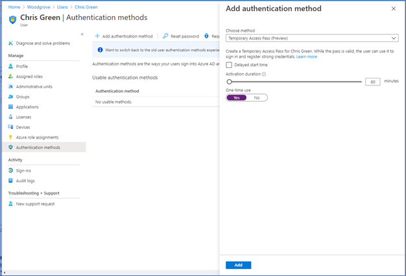406x276 pixels.
Task: Click the plus icon beside Add authentication method
Action: tap(97, 36)
